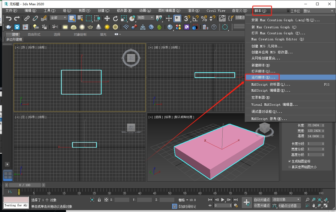Open the 全部 selection filter dropdown
The image size is (336, 212).
point(58,18)
